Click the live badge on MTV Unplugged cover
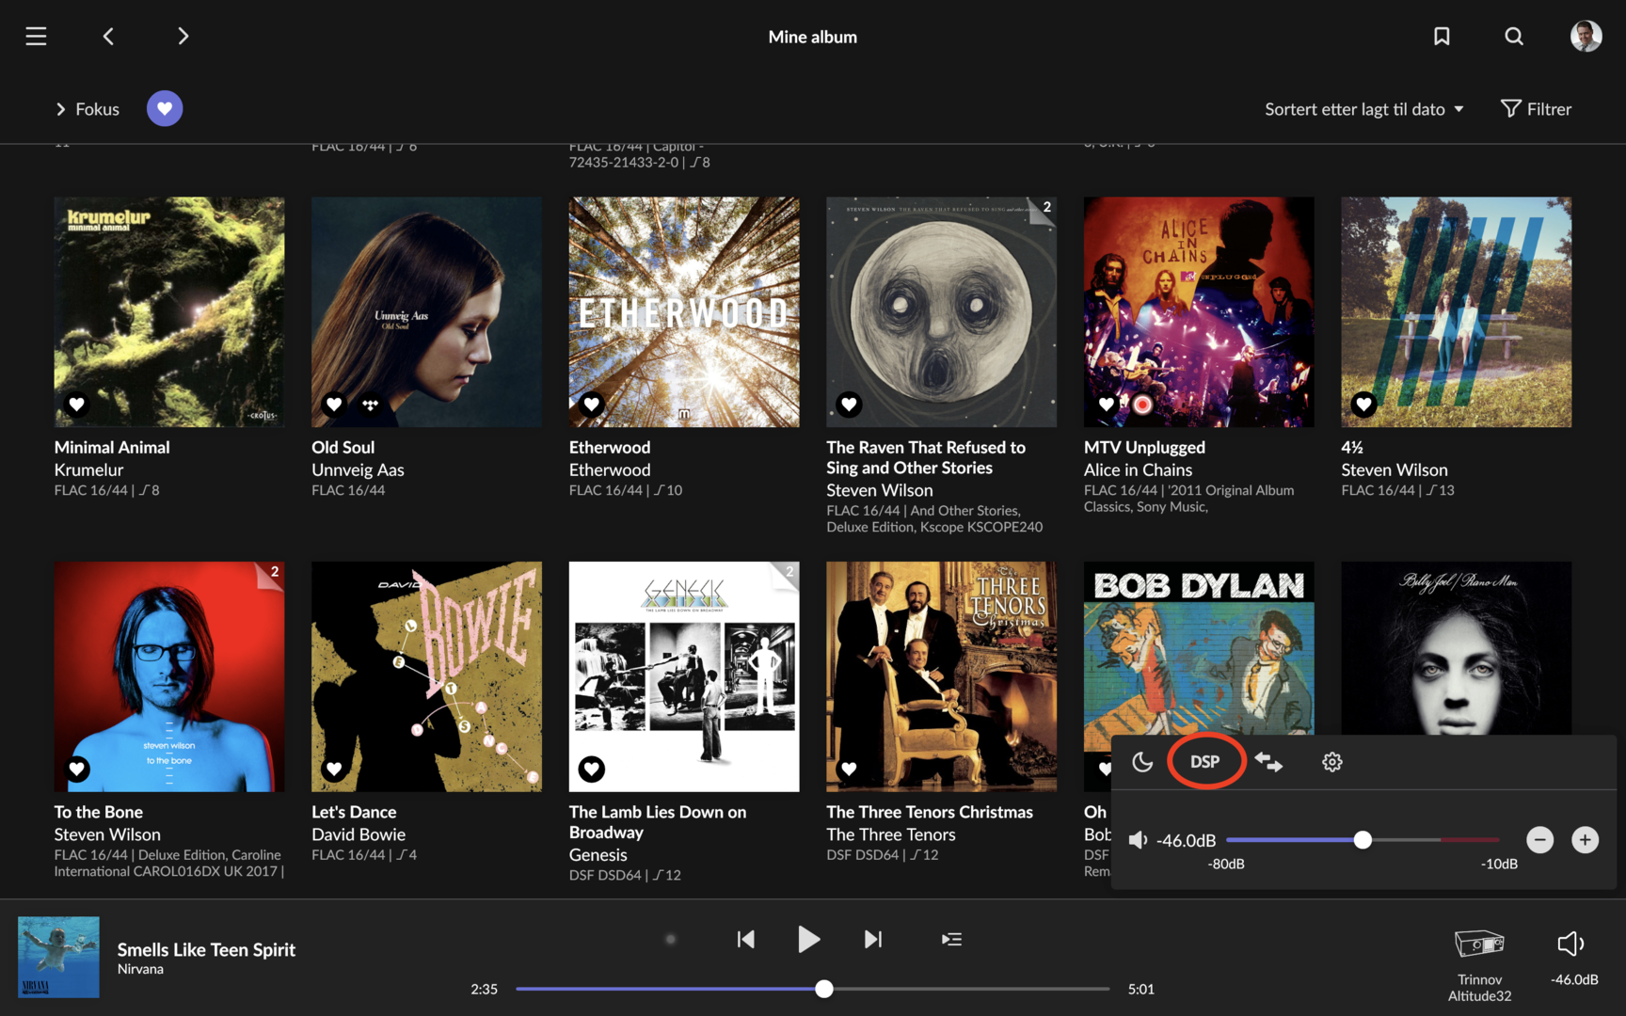The image size is (1626, 1016). [x=1142, y=405]
